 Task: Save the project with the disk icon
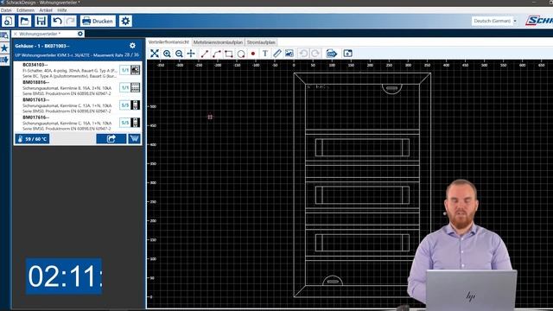click(41, 21)
